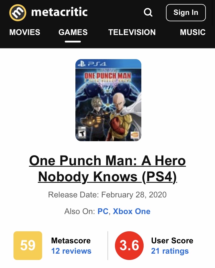The height and width of the screenshot is (268, 215).
Task: Open the 12 reviews link
Action: (x=71, y=251)
